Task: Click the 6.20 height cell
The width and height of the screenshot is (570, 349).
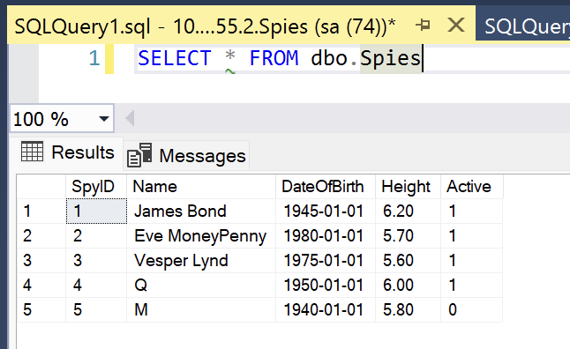Action: point(408,212)
